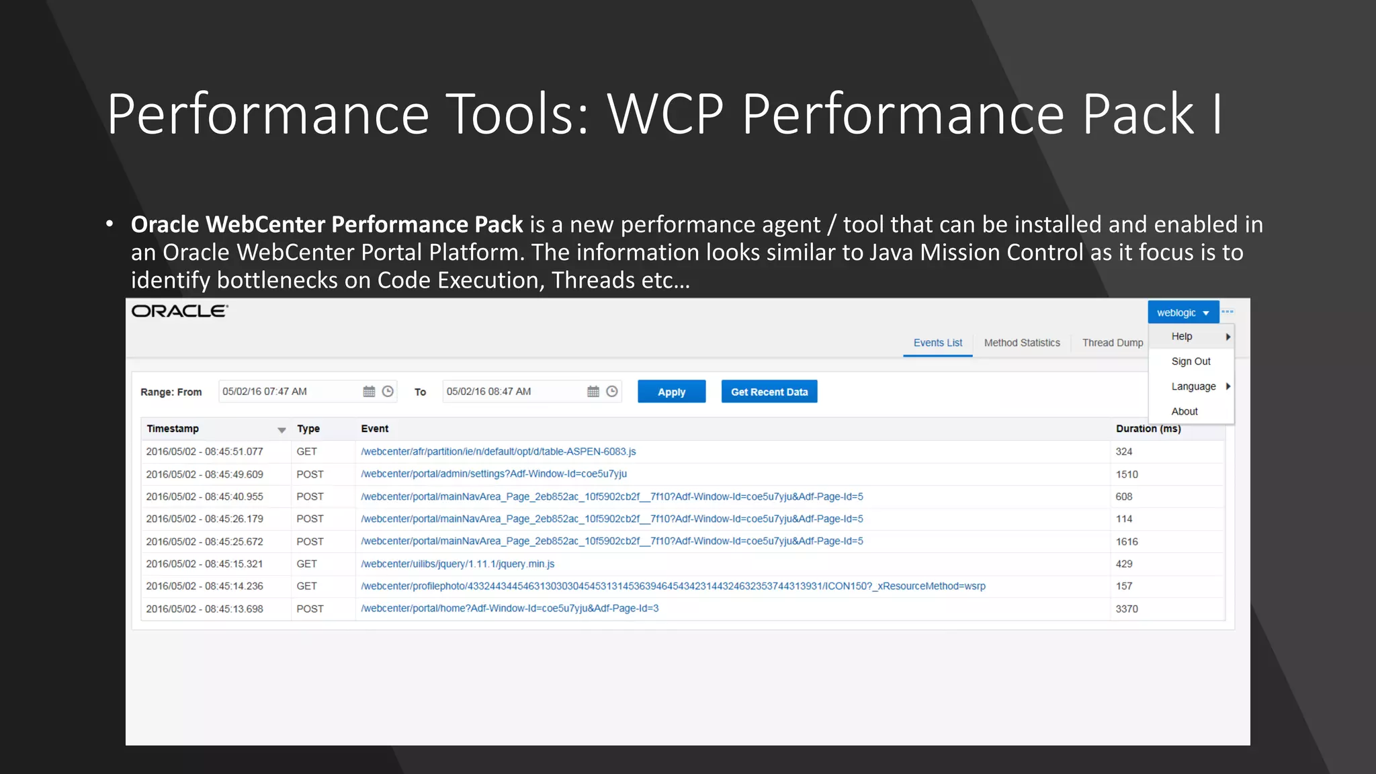The height and width of the screenshot is (774, 1376).
Task: Click duration value 324
Action: [1124, 451]
